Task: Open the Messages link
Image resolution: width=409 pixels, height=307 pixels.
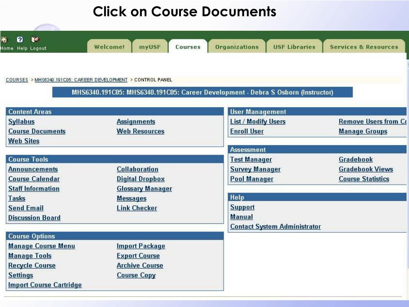Action: point(131,198)
